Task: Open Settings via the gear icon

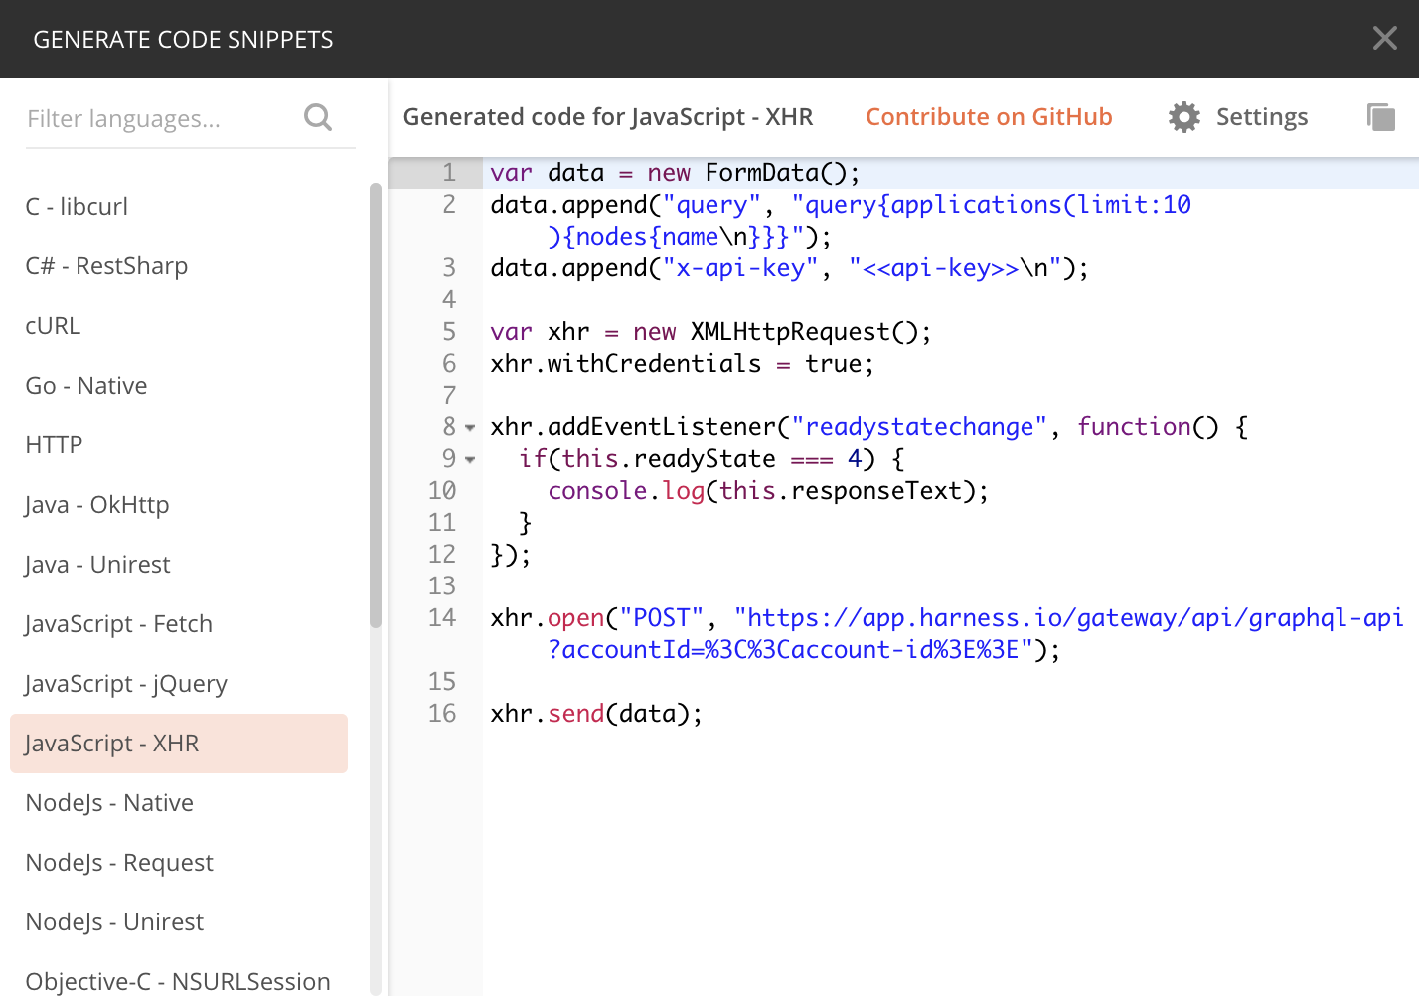Action: tap(1183, 117)
